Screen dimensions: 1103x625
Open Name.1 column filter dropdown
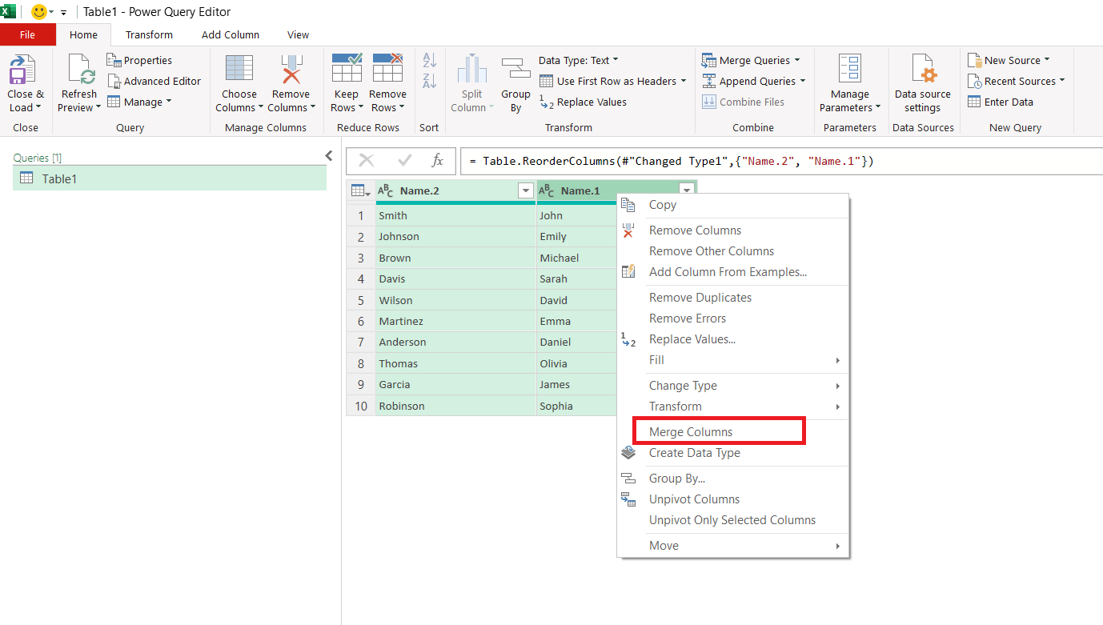[x=687, y=190]
